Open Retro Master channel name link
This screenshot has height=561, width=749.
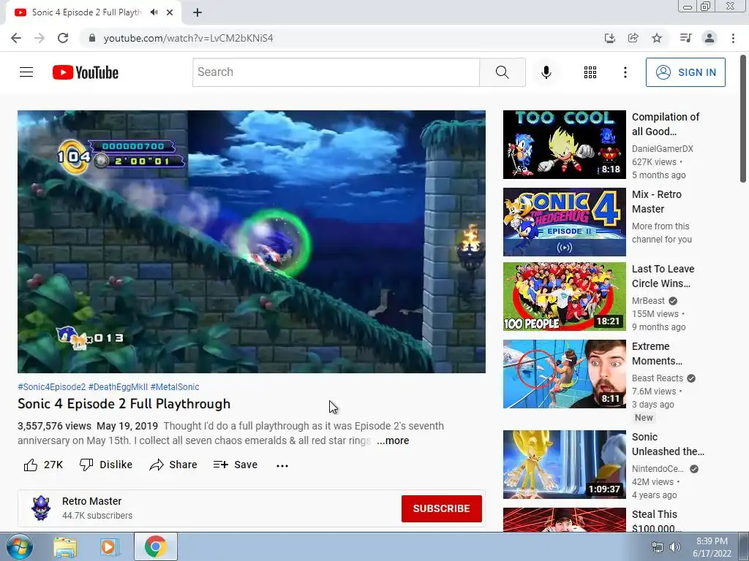91,501
